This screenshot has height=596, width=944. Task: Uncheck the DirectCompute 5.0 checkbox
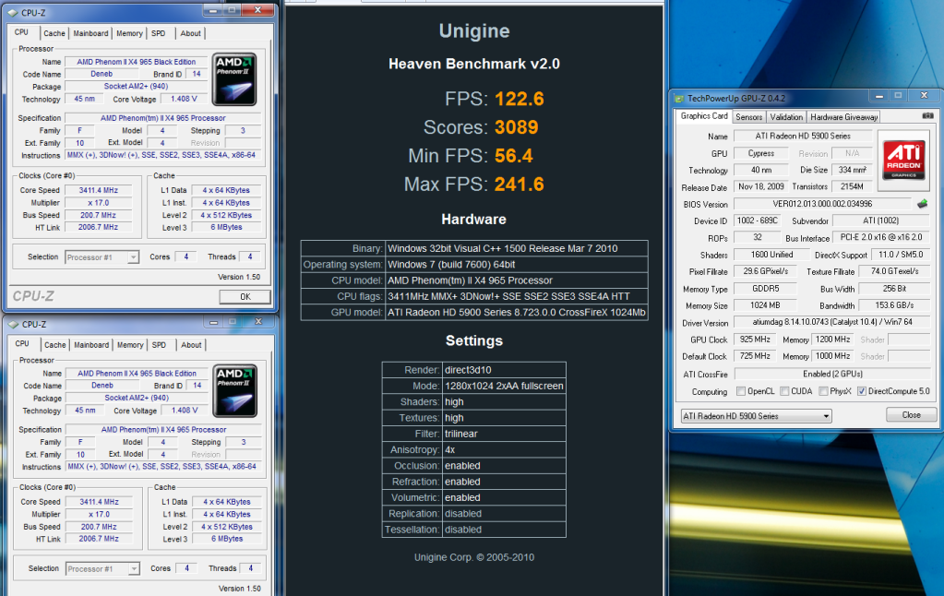(x=862, y=391)
